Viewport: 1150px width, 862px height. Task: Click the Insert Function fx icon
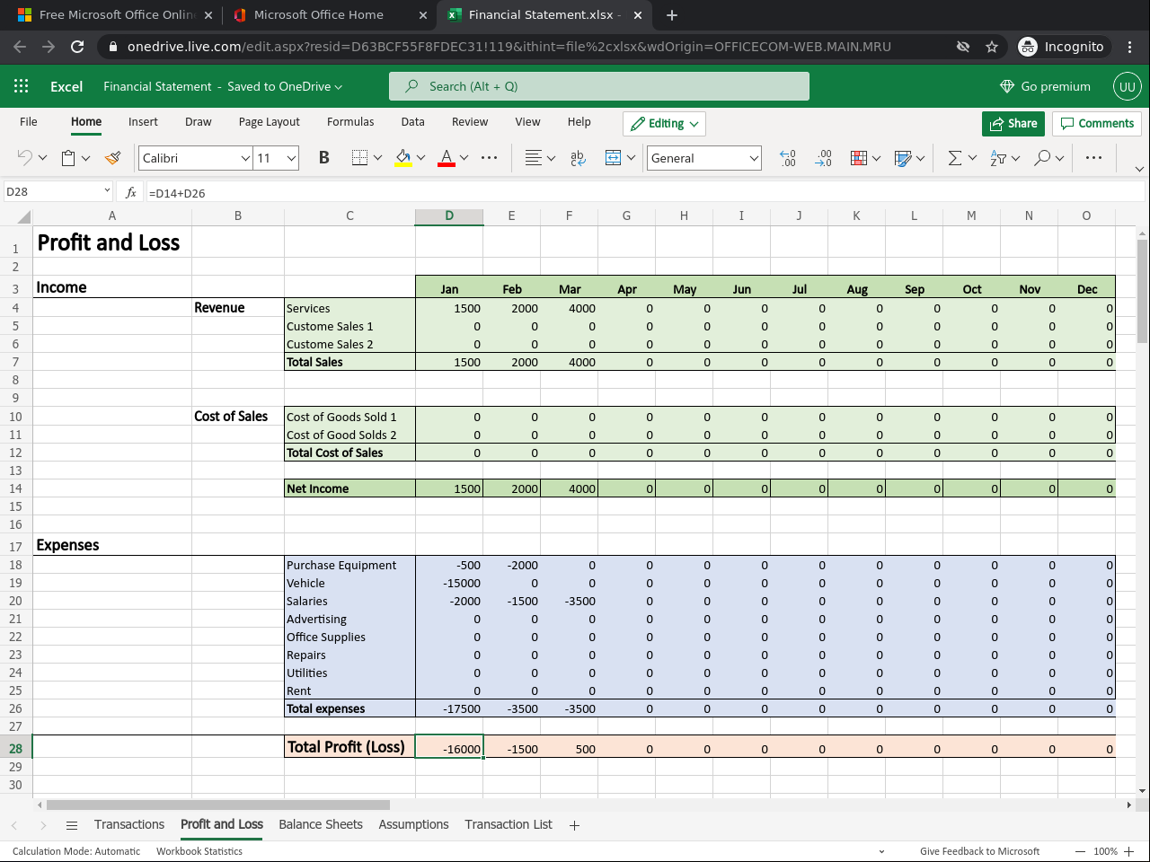pos(131,192)
